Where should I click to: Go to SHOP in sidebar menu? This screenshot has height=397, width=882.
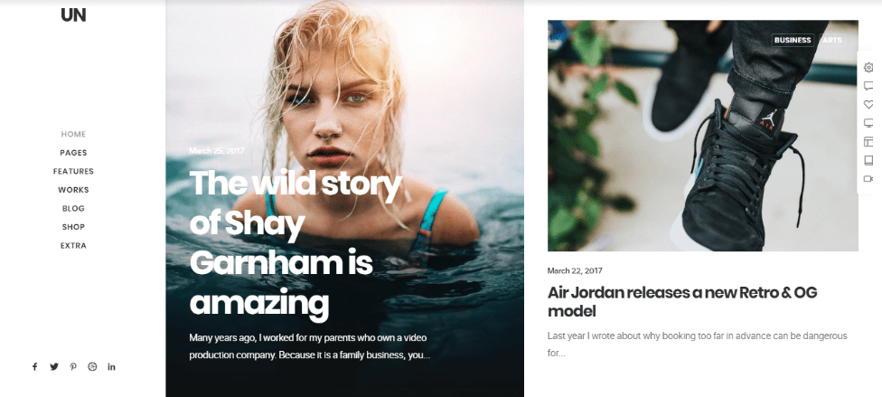(73, 227)
